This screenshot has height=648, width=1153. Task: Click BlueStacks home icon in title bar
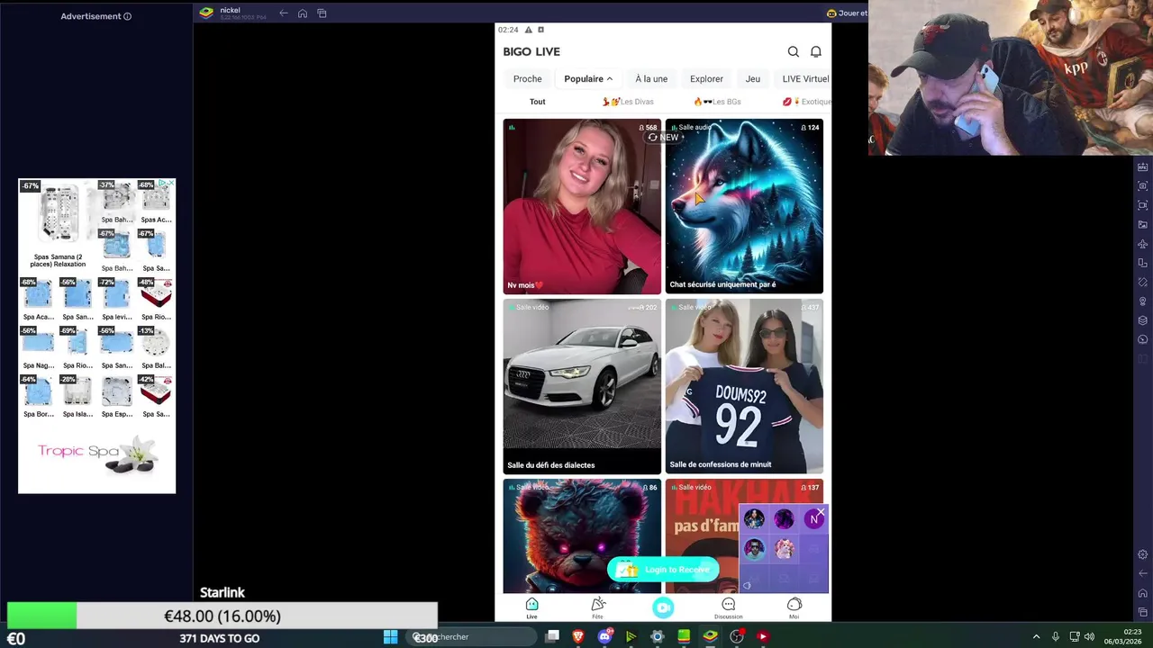(x=303, y=13)
